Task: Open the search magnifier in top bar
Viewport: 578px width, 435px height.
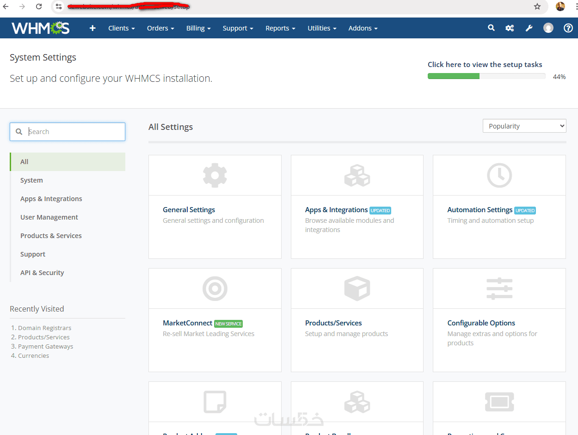Action: tap(491, 28)
